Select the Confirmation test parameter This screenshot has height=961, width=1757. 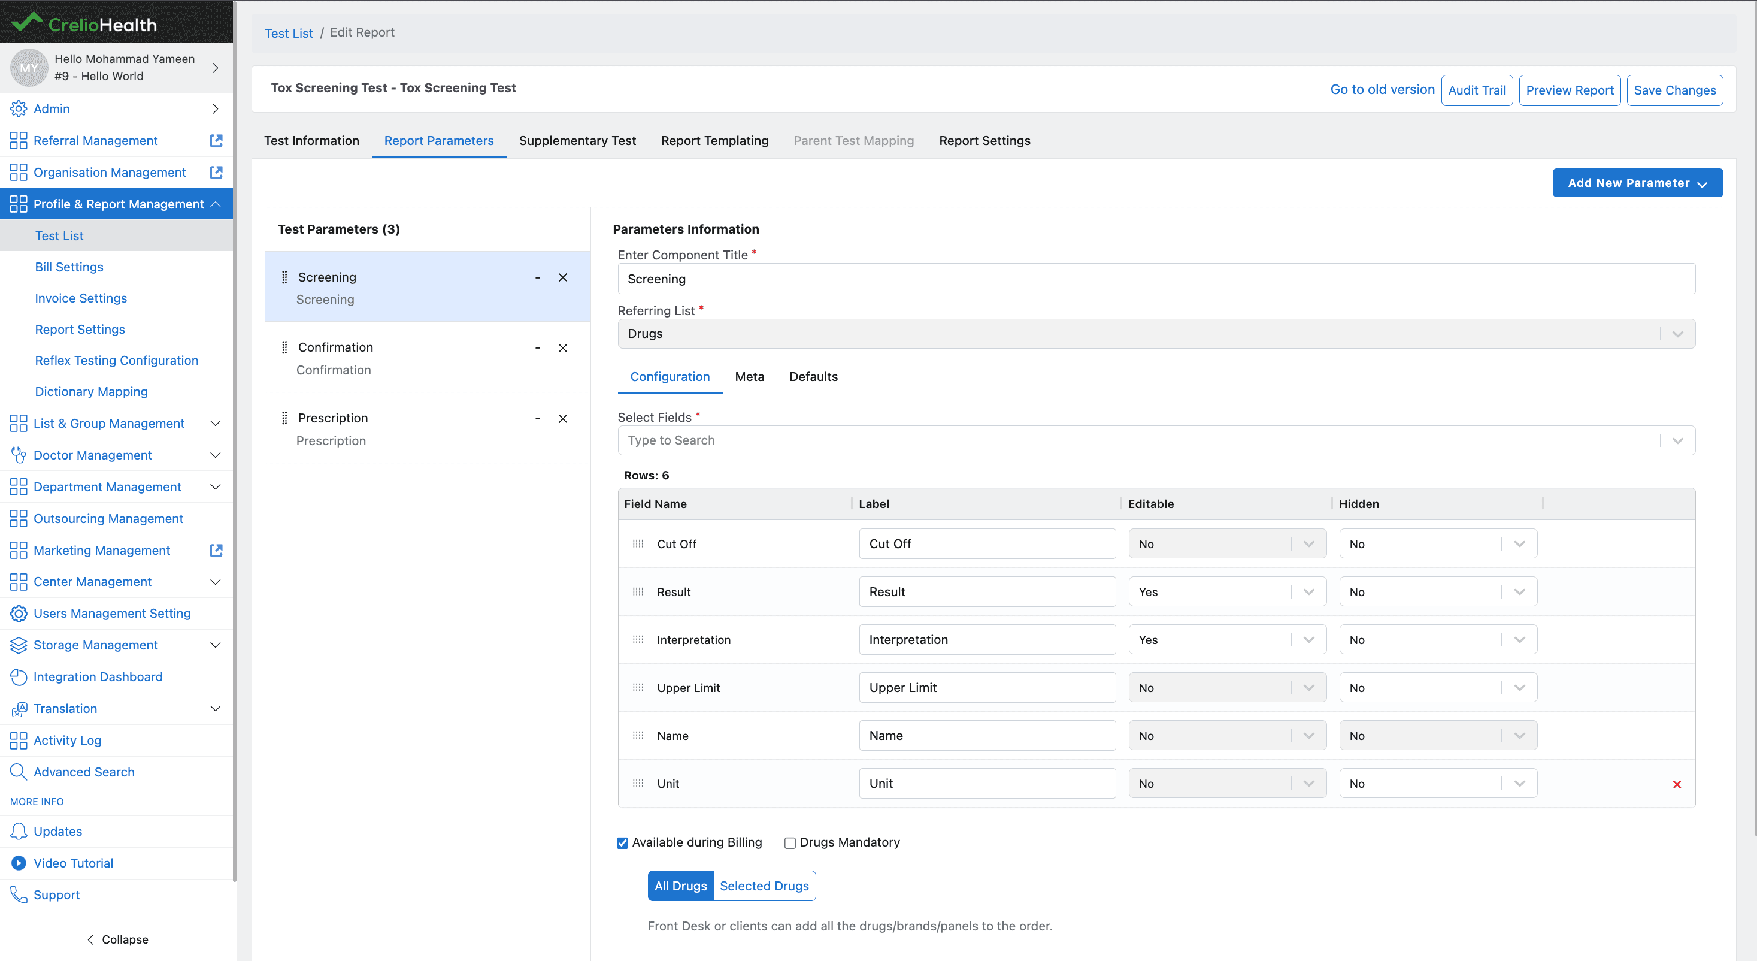[428, 358]
